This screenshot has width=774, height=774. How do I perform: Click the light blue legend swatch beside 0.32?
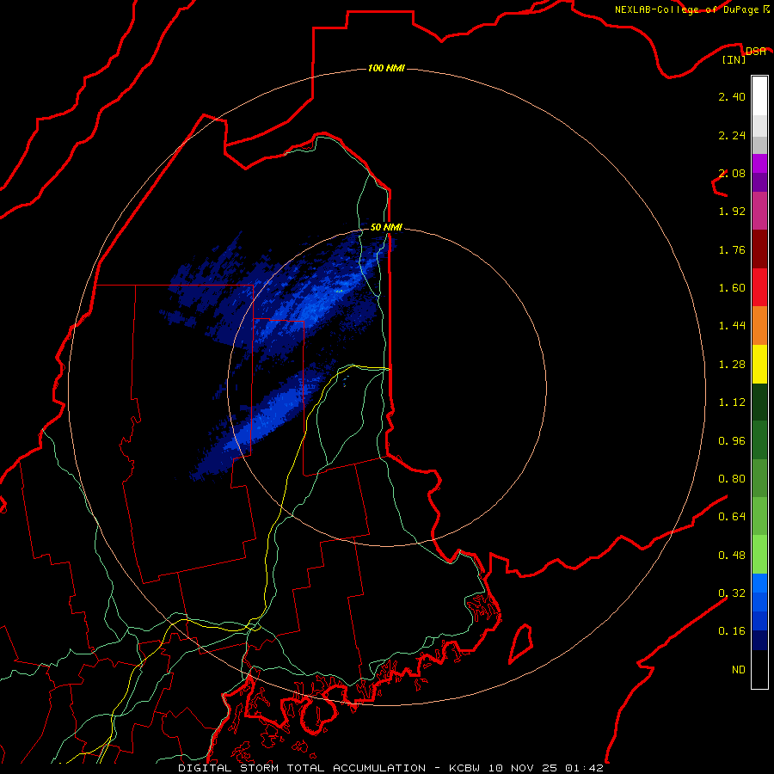(759, 583)
